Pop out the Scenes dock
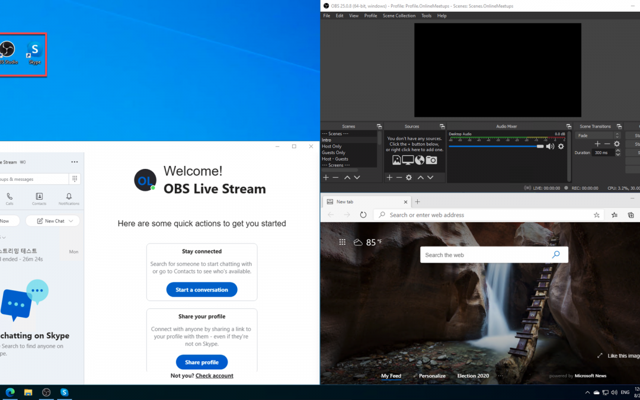This screenshot has height=400, width=640. (379, 127)
